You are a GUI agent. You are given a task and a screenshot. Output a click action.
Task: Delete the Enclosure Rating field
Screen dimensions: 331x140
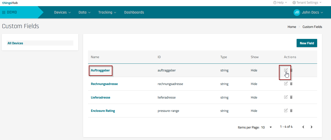tap(291, 111)
